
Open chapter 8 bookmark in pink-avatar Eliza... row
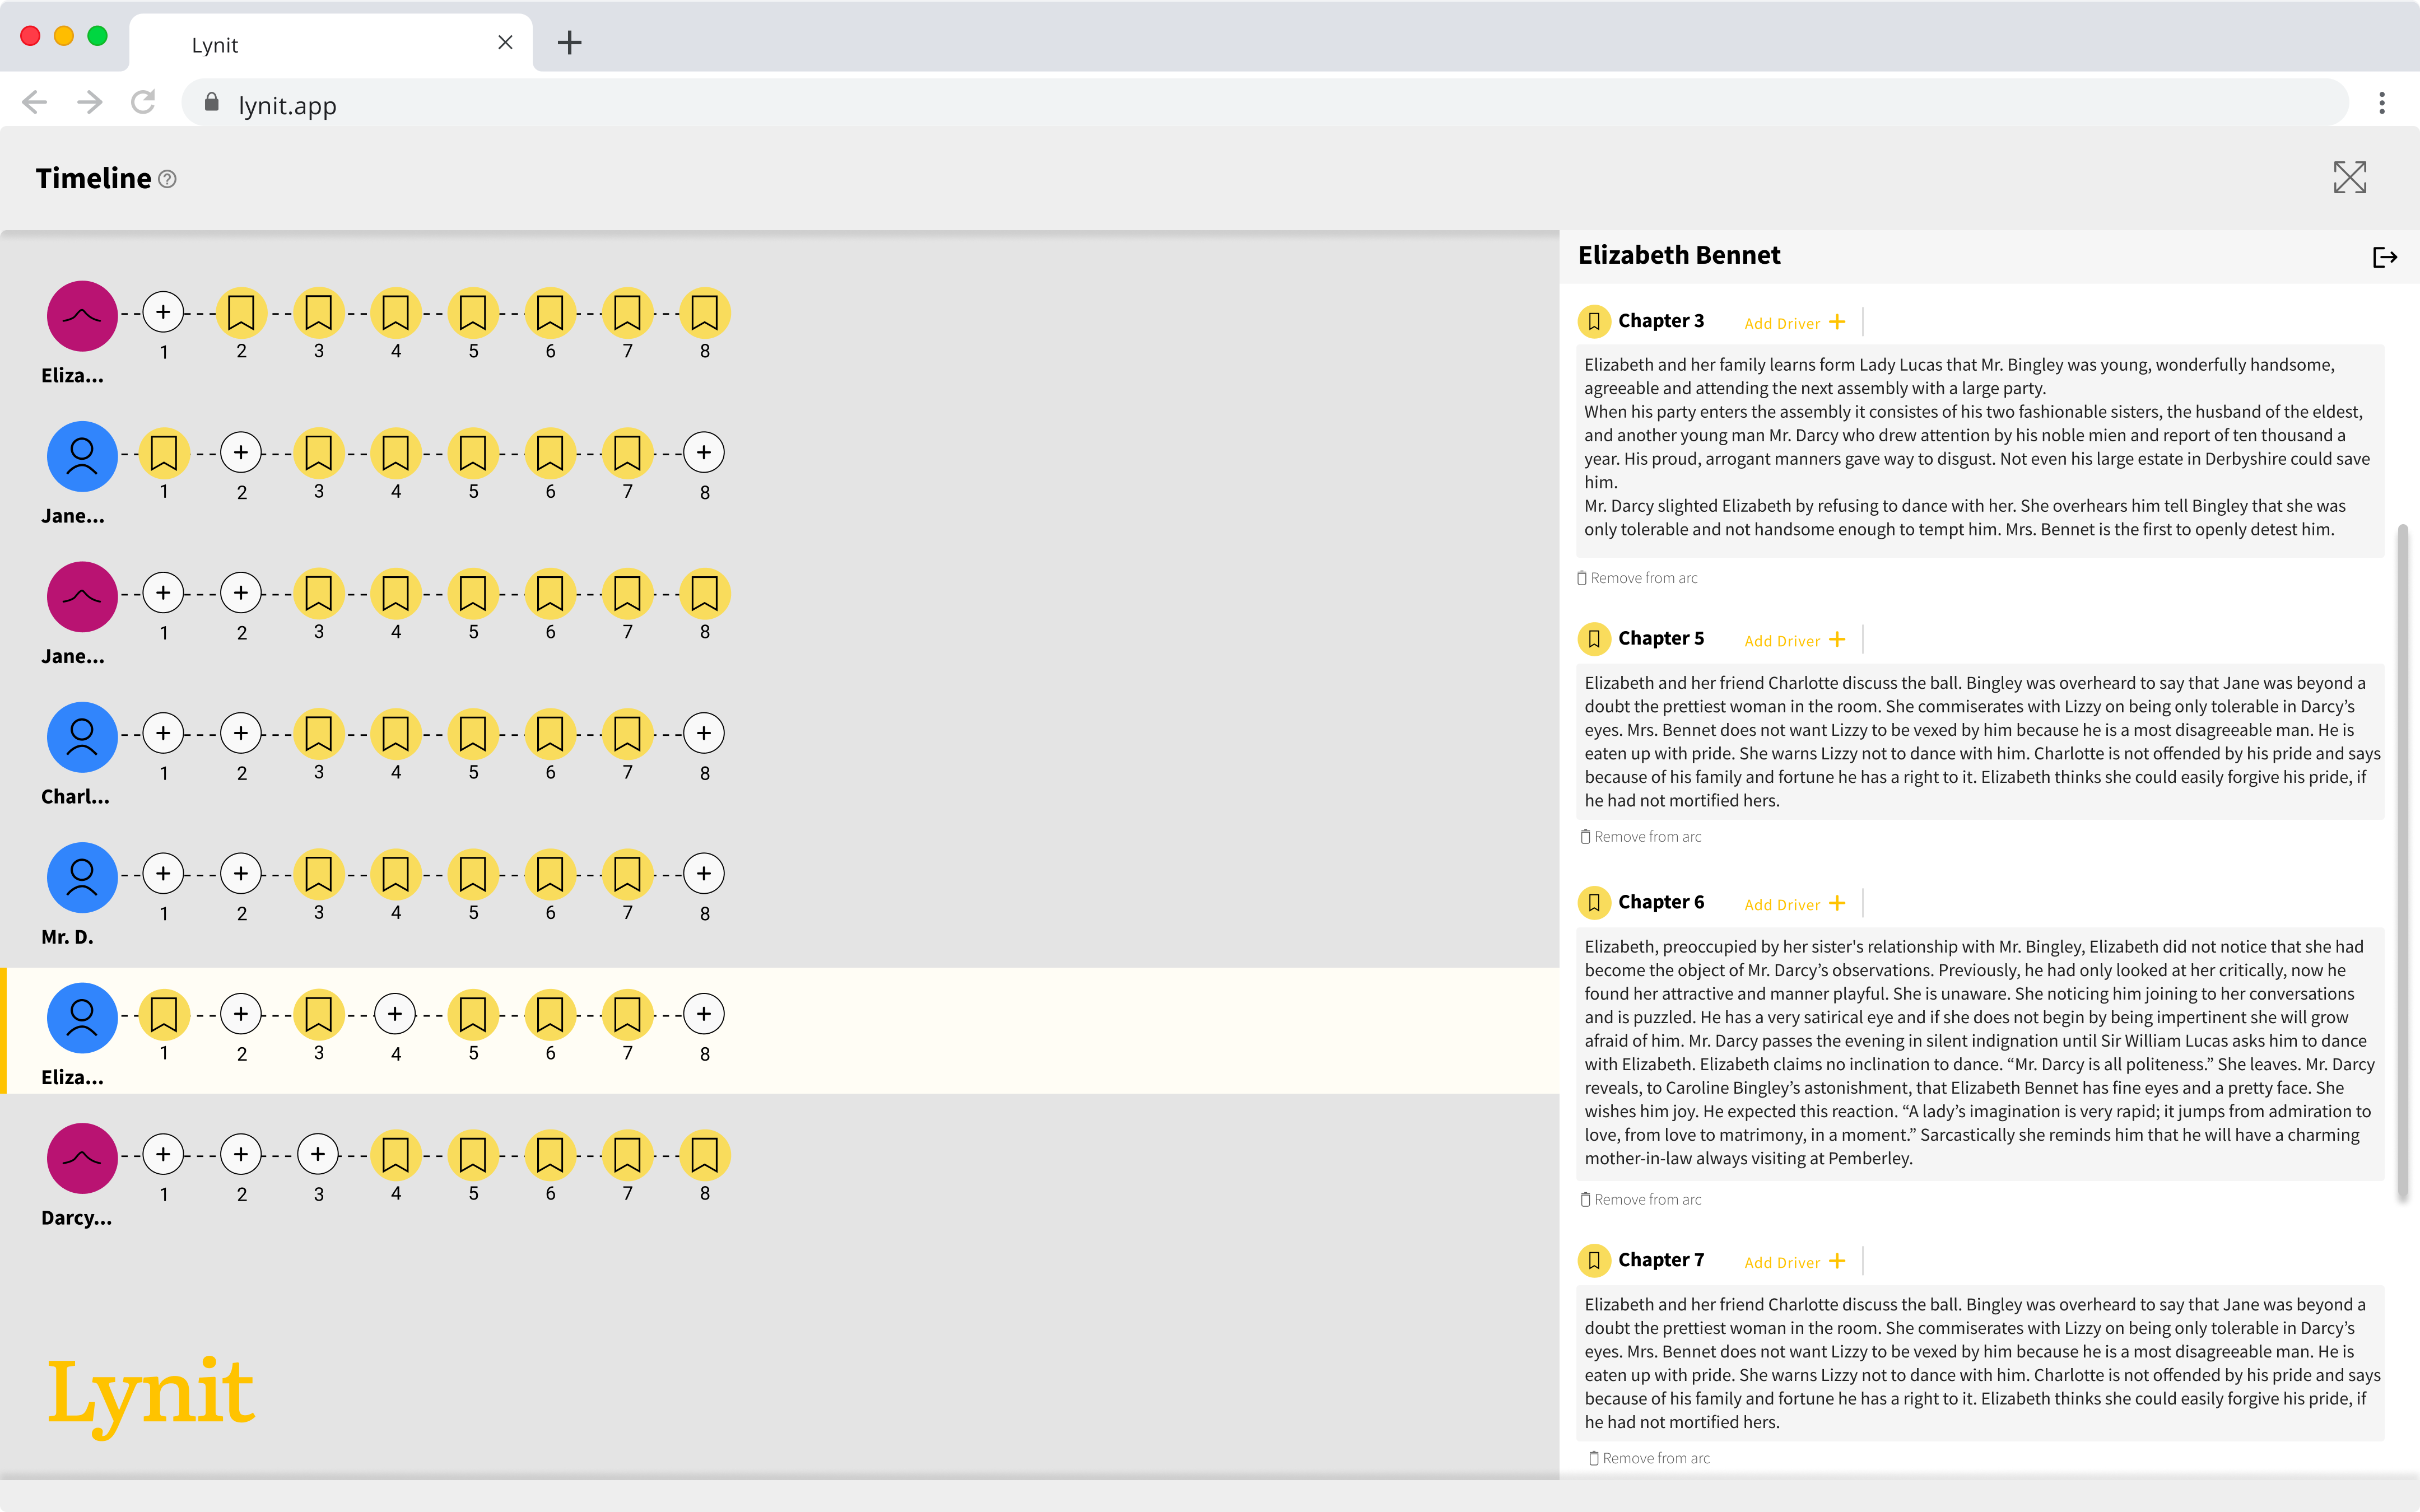coord(704,312)
